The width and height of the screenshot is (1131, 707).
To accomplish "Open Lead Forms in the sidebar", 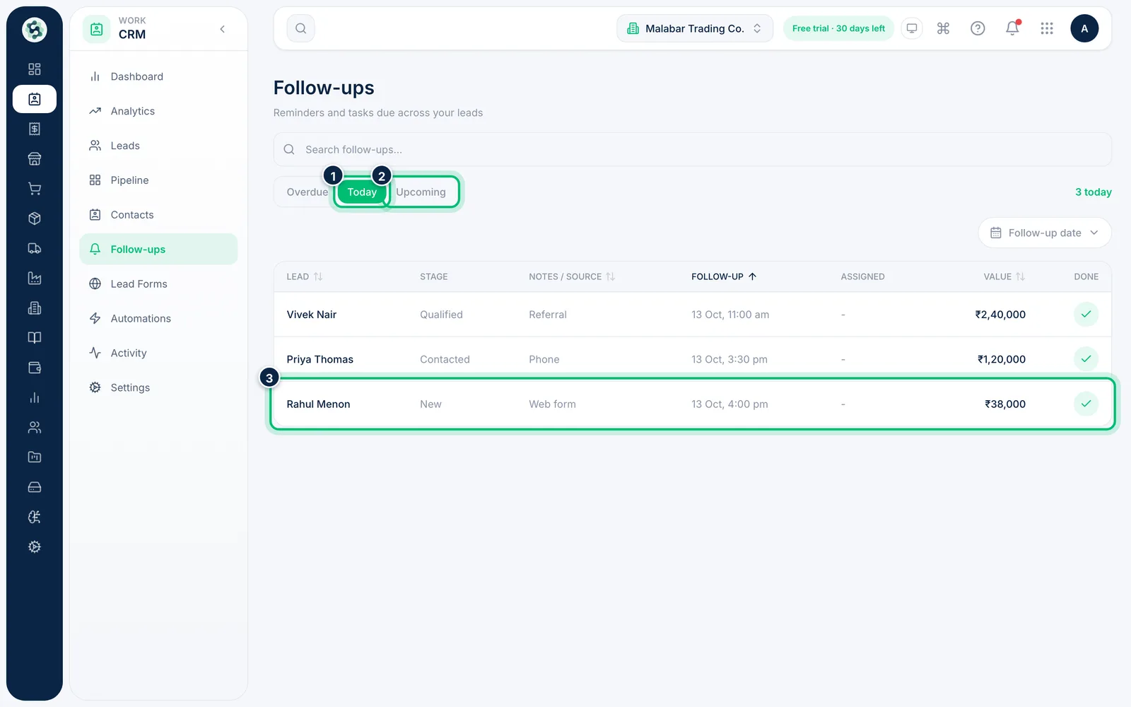I will [x=158, y=284].
